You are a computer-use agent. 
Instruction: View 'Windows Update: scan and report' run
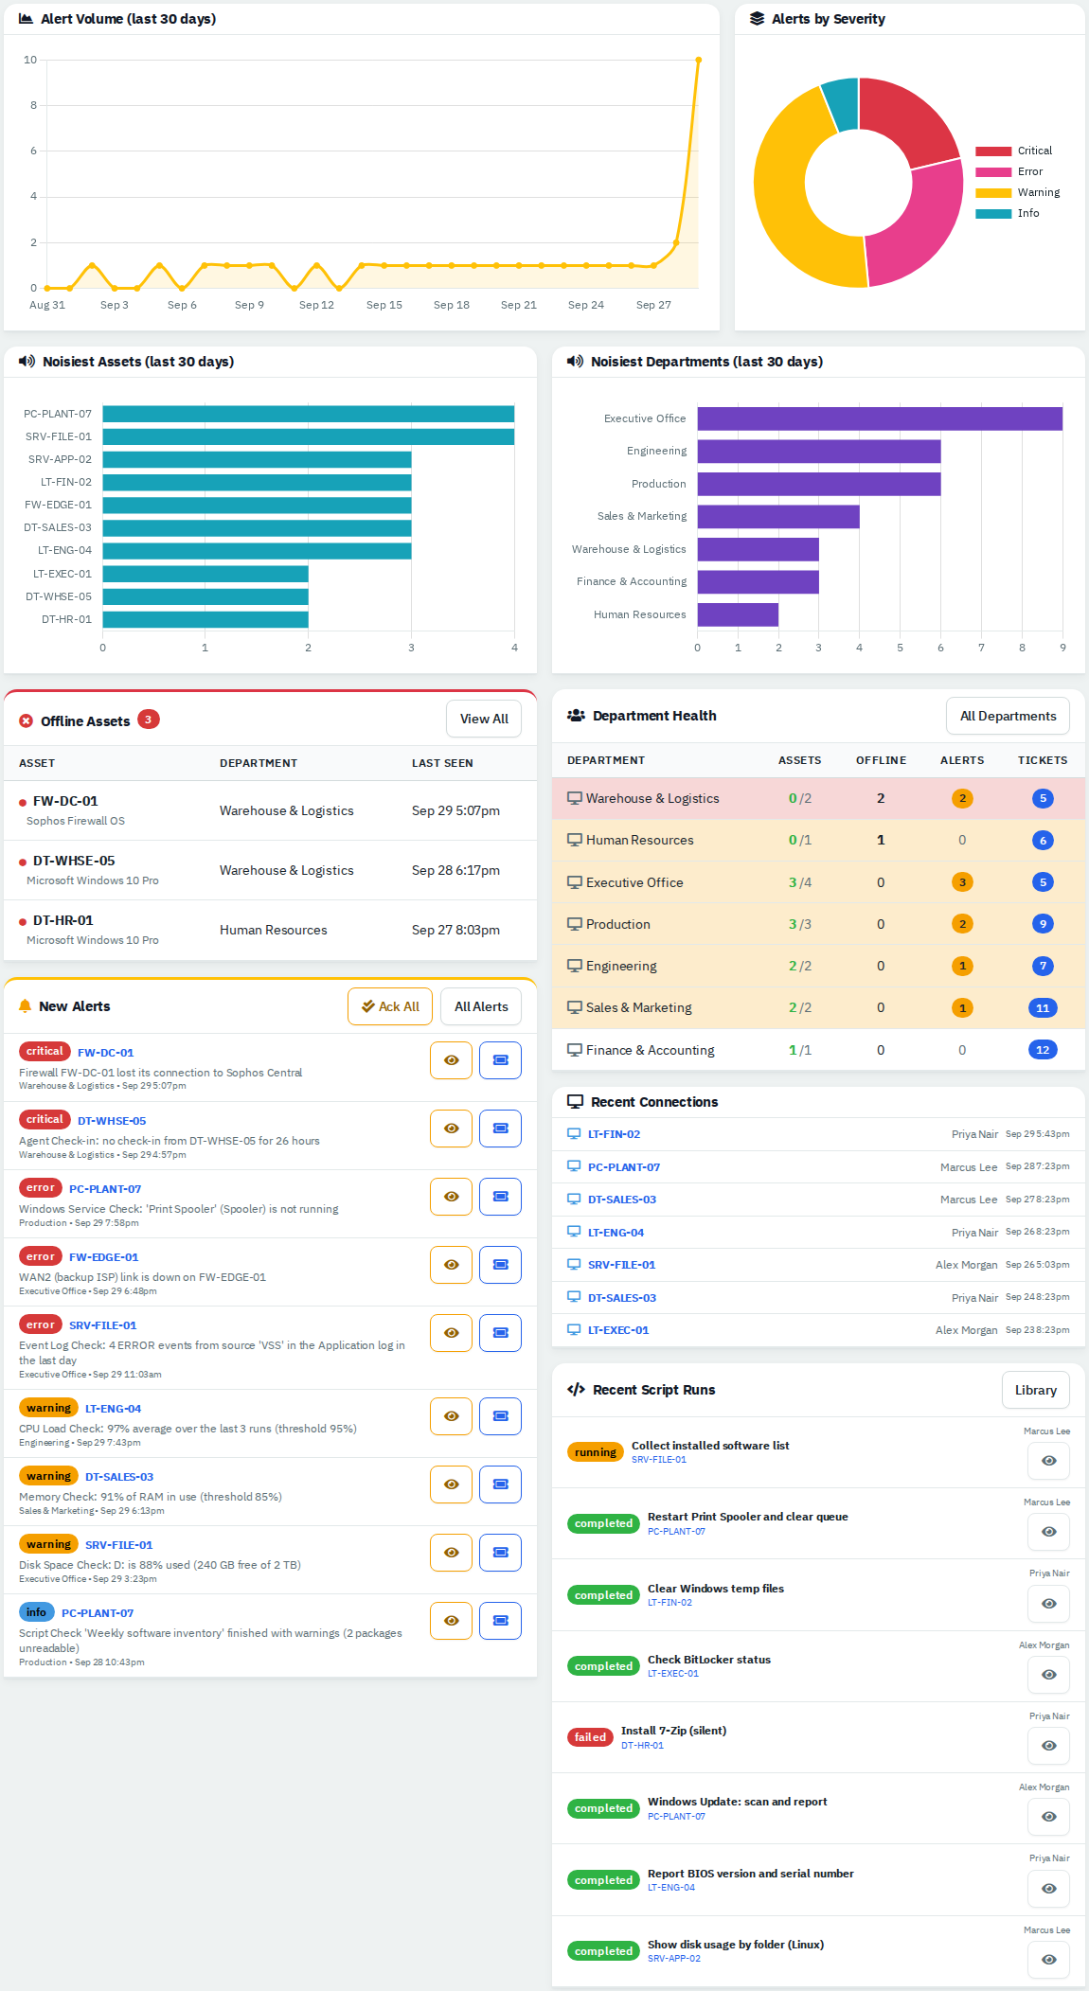(1048, 1817)
